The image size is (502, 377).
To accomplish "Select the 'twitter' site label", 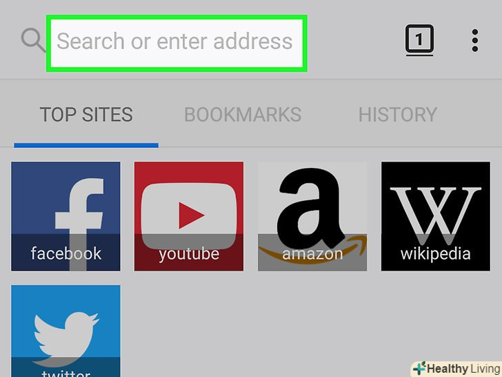I will (66, 373).
